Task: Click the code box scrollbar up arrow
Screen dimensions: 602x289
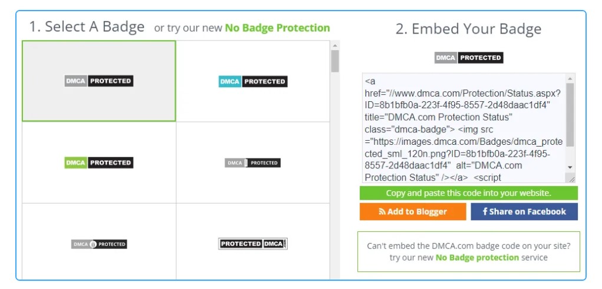Action: coord(570,79)
